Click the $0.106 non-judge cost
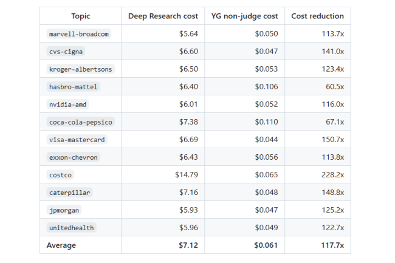 [266, 87]
